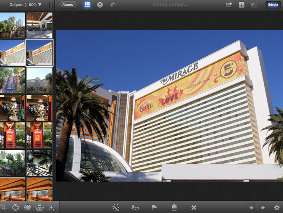Go to previous photo arrow
Viewport: 283px width, 213px height.
pyautogui.click(x=252, y=208)
